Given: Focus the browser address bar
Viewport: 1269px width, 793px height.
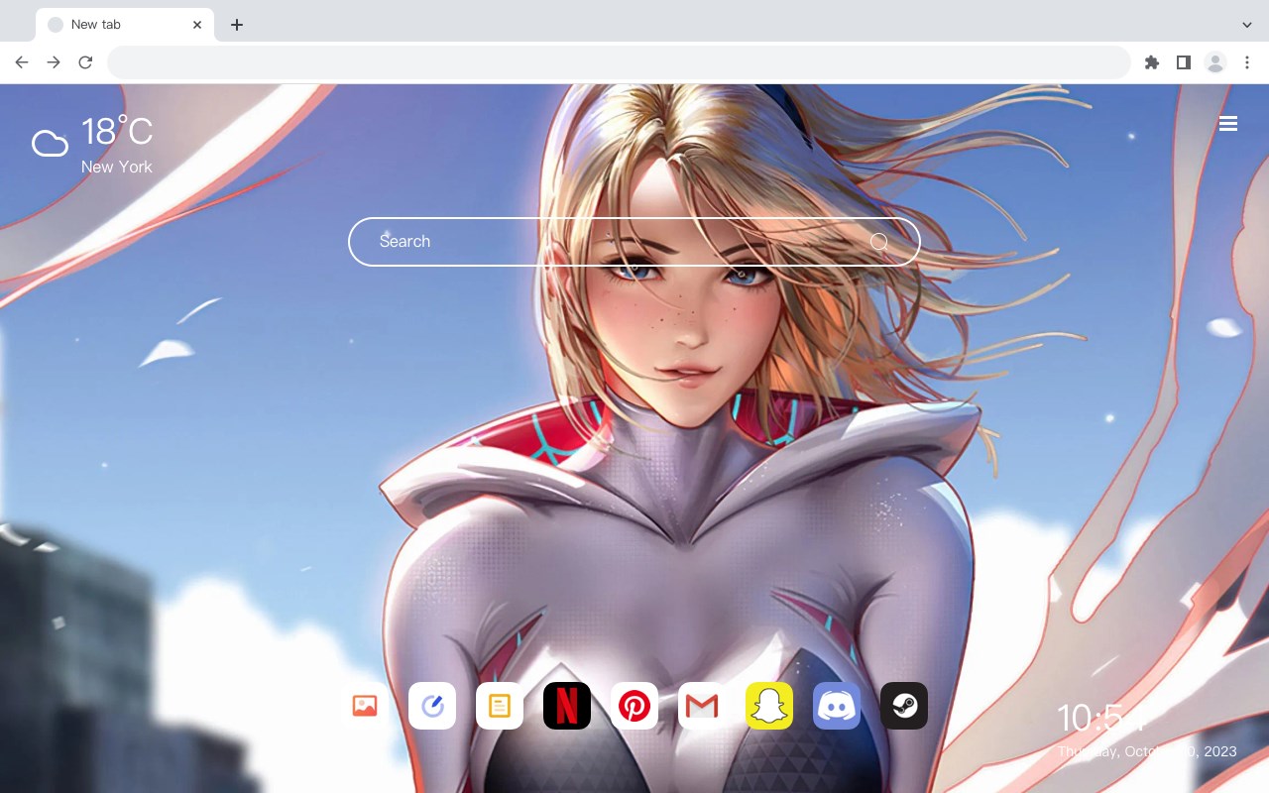Looking at the screenshot, I should pyautogui.click(x=619, y=62).
